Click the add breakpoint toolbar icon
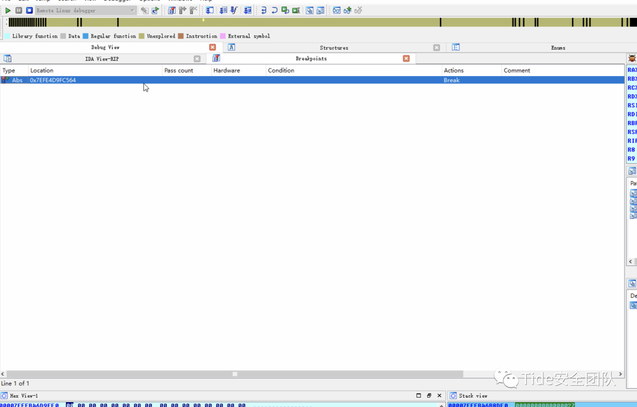This screenshot has height=407, width=637. tap(182, 11)
